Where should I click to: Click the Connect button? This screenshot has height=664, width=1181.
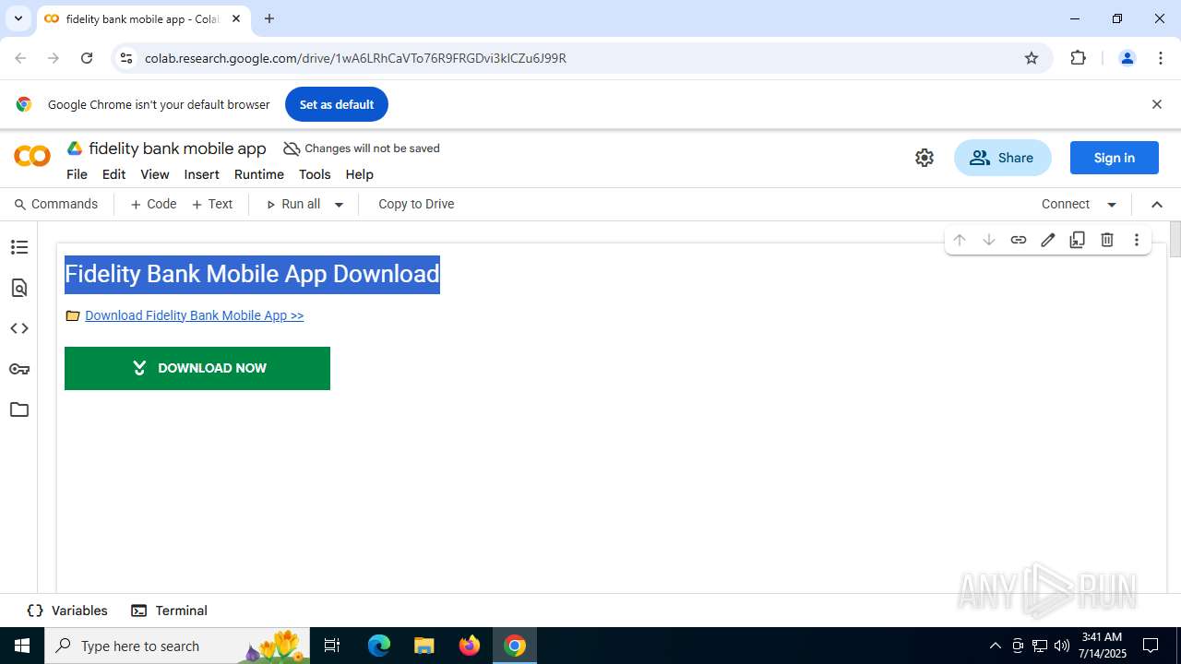[x=1066, y=204]
